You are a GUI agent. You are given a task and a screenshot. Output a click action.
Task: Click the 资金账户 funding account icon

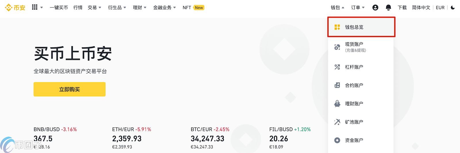337,140
